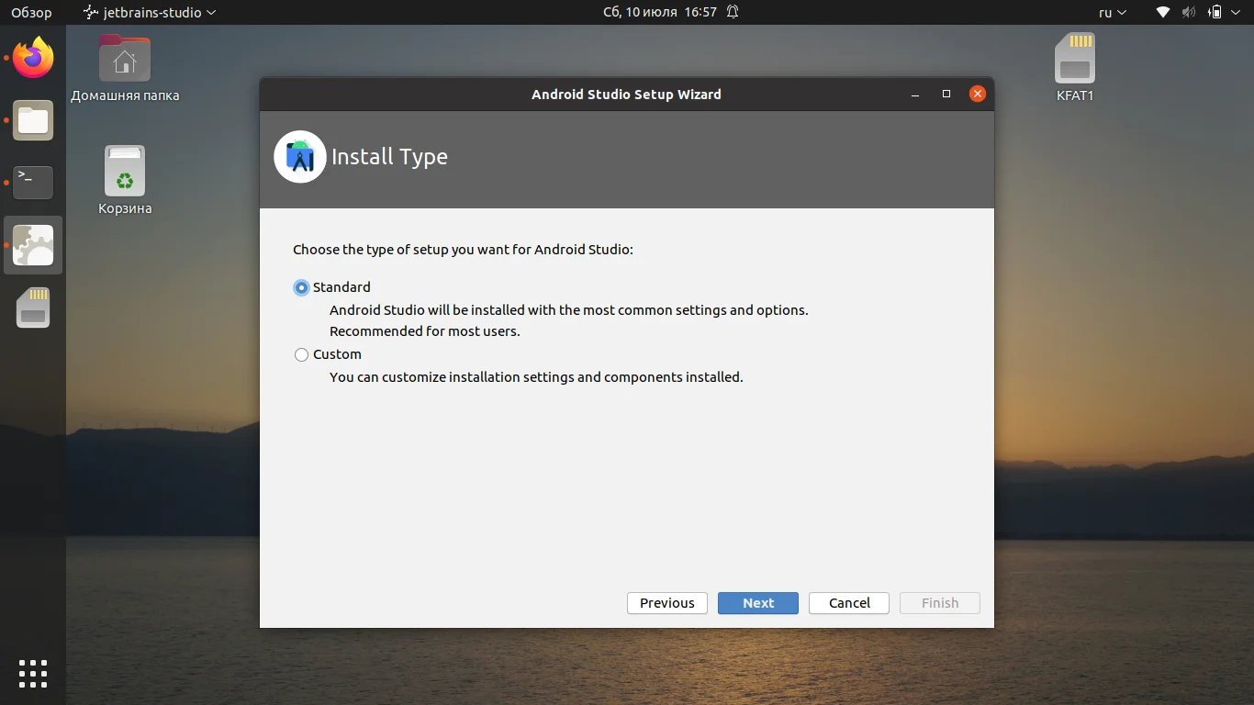Screen dimensions: 1254x705
Task: Open the jetbrains-studio application menu
Action: coord(150,13)
